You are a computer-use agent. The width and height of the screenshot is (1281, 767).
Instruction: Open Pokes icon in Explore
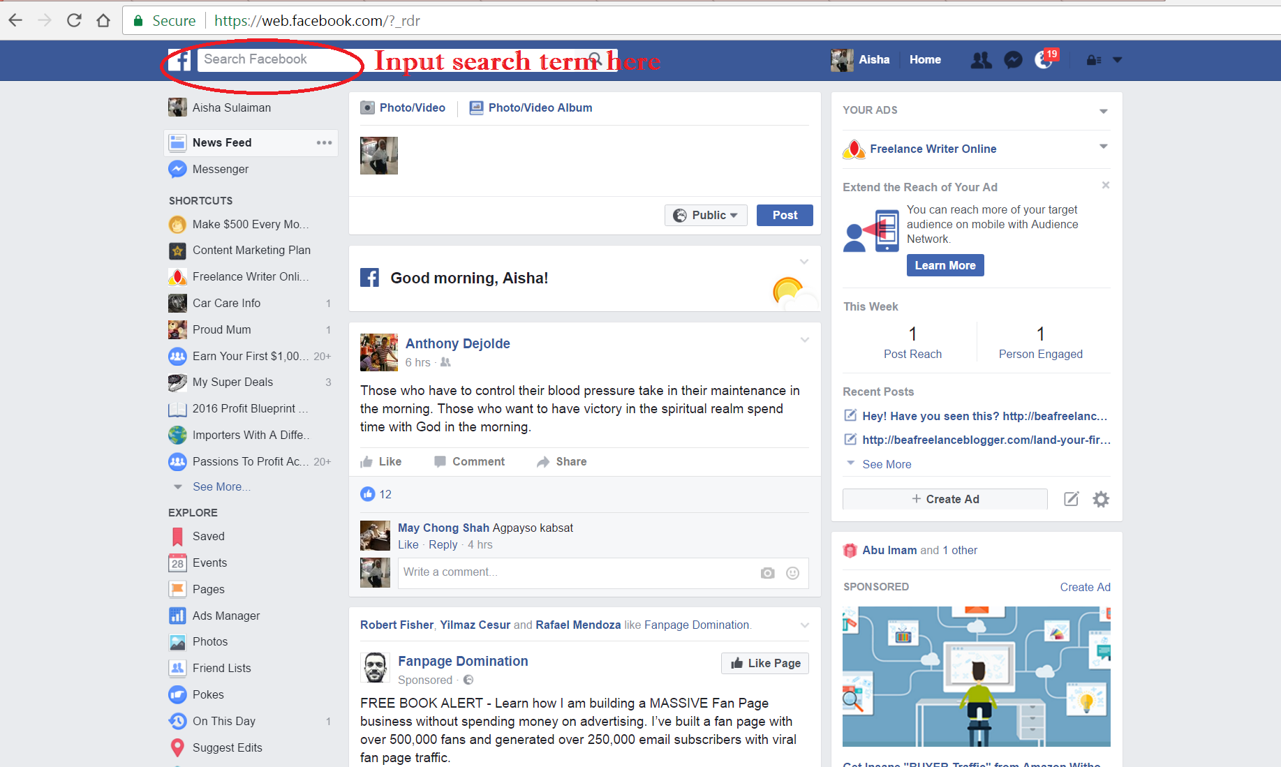point(177,694)
